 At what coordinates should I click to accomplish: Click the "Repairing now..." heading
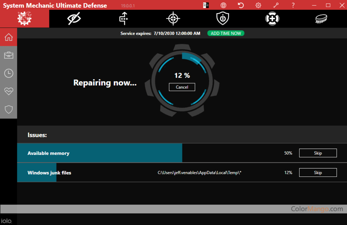click(x=105, y=83)
